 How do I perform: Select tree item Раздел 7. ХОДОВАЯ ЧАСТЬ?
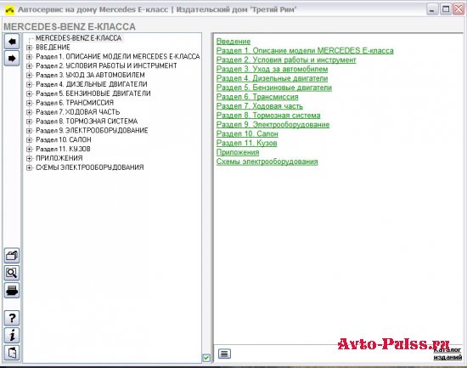click(x=78, y=112)
